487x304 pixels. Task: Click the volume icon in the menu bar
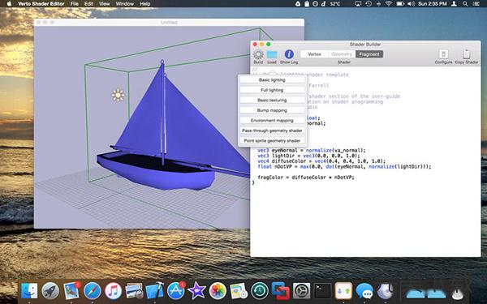coord(411,4)
